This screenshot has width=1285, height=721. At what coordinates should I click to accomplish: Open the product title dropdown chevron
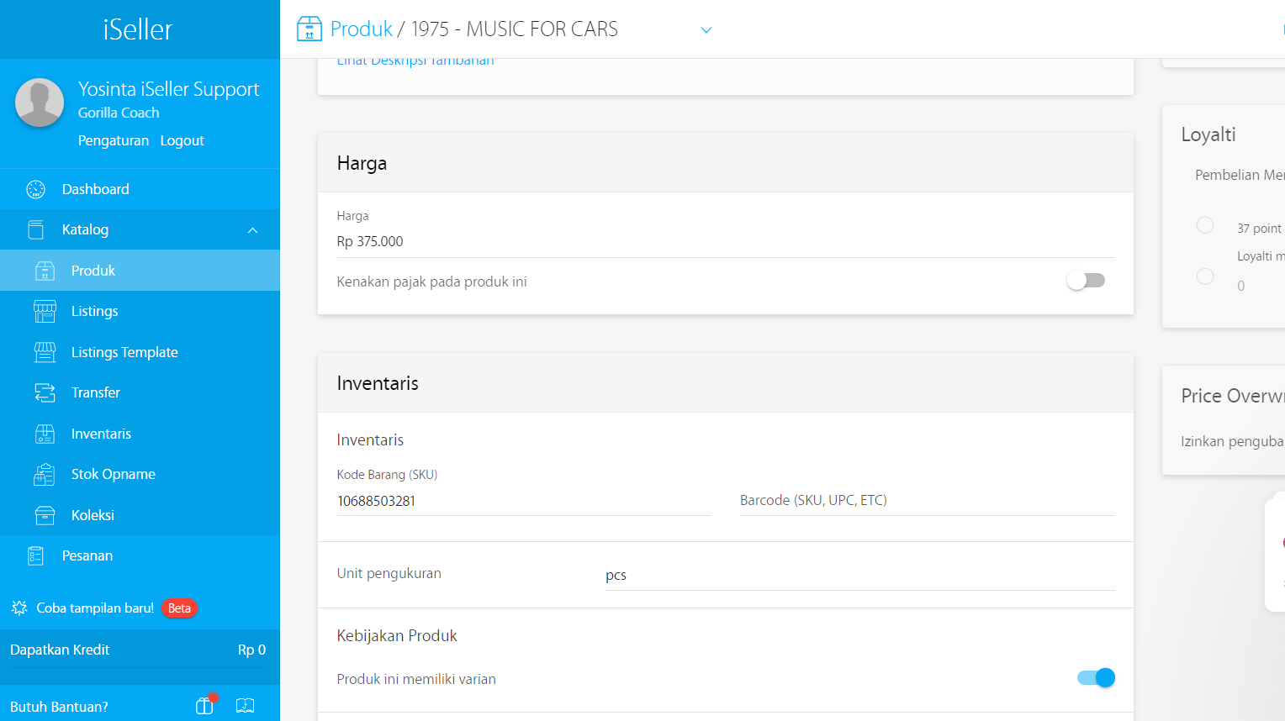(x=706, y=30)
